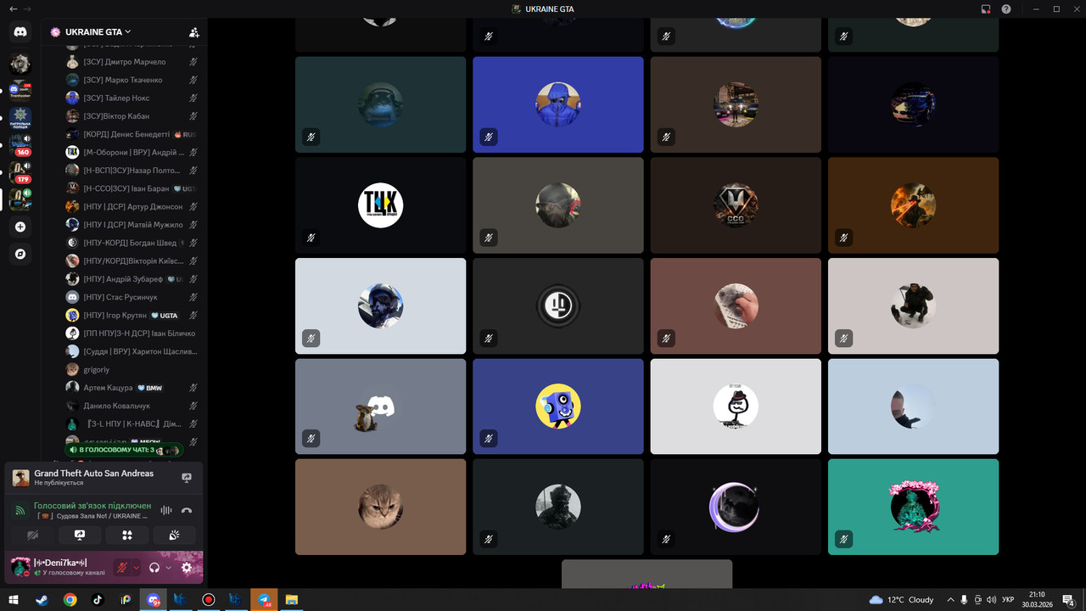Share your screen button in voice panel
The width and height of the screenshot is (1086, 611).
[80, 535]
